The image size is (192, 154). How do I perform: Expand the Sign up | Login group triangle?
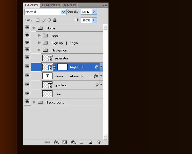[x=39, y=43]
